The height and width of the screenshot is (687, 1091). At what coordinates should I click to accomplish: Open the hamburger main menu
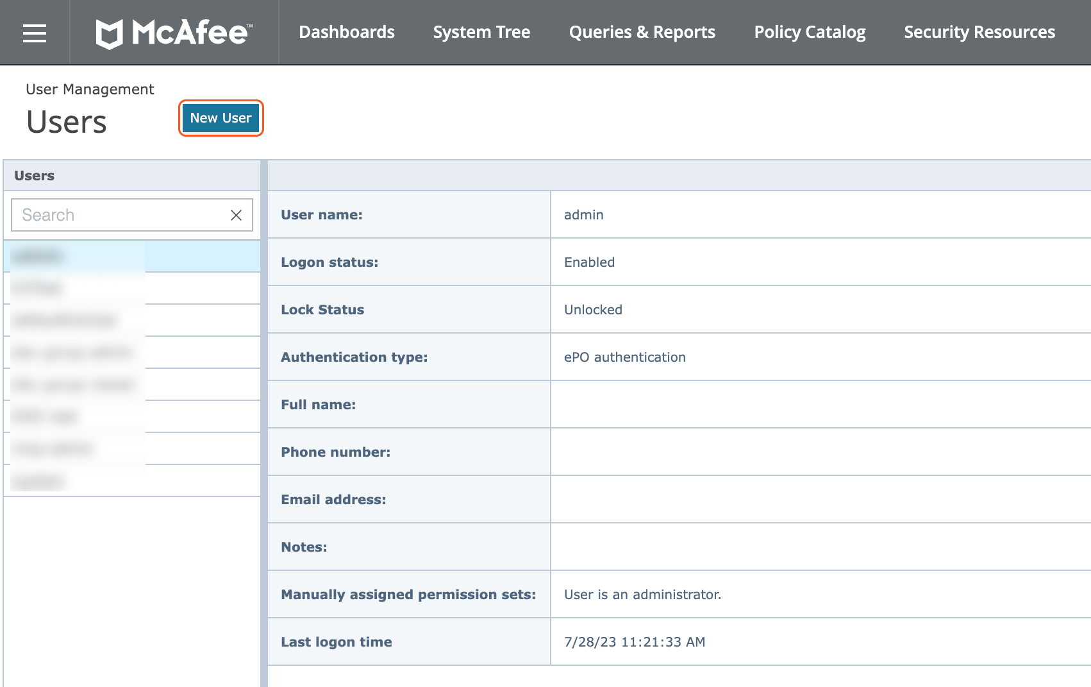pos(35,33)
